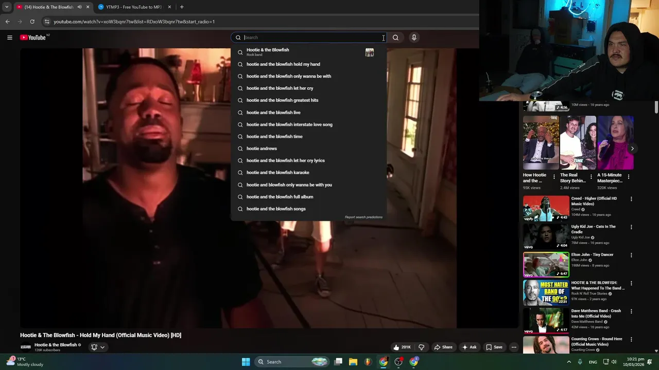Pick 'hootie and the blowfish full album' suggestion
This screenshot has height=370, width=659.
pos(308,197)
